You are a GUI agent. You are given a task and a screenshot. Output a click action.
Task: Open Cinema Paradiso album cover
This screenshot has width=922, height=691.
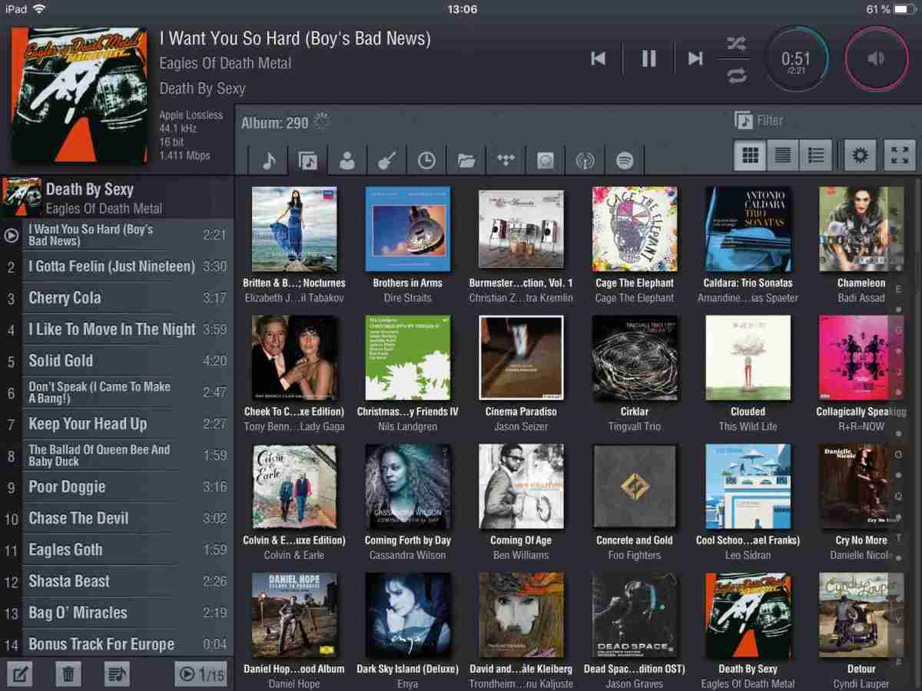pos(521,357)
